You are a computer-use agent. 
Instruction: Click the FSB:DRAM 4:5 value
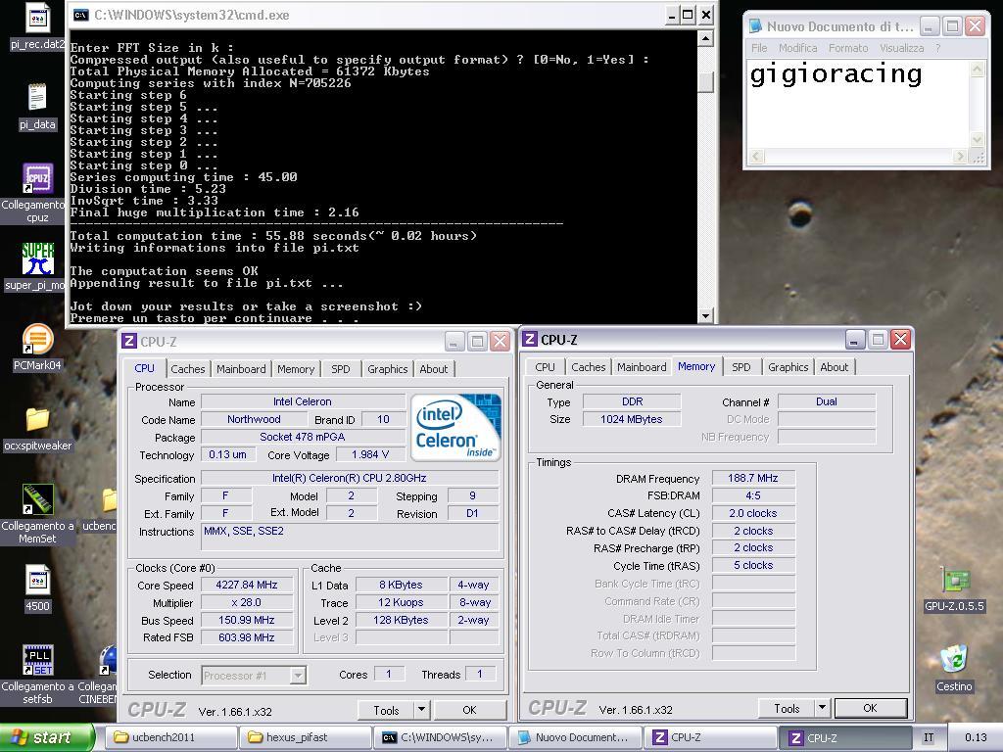coord(753,495)
